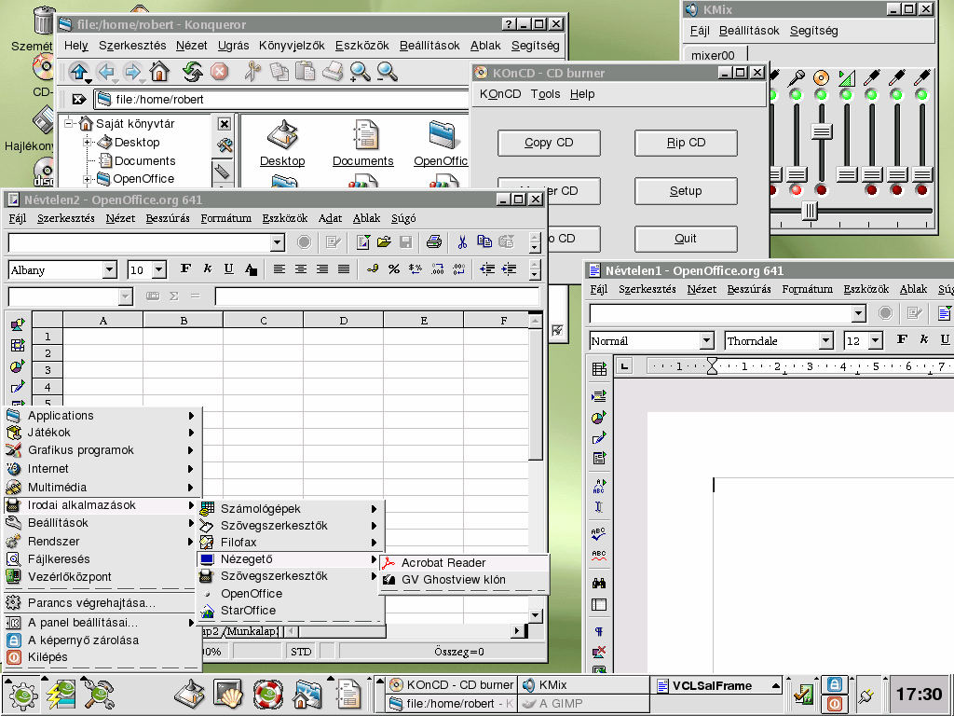Open the Albany font name dropdown in Calc
Image resolution: width=954 pixels, height=716 pixels.
[x=110, y=269]
